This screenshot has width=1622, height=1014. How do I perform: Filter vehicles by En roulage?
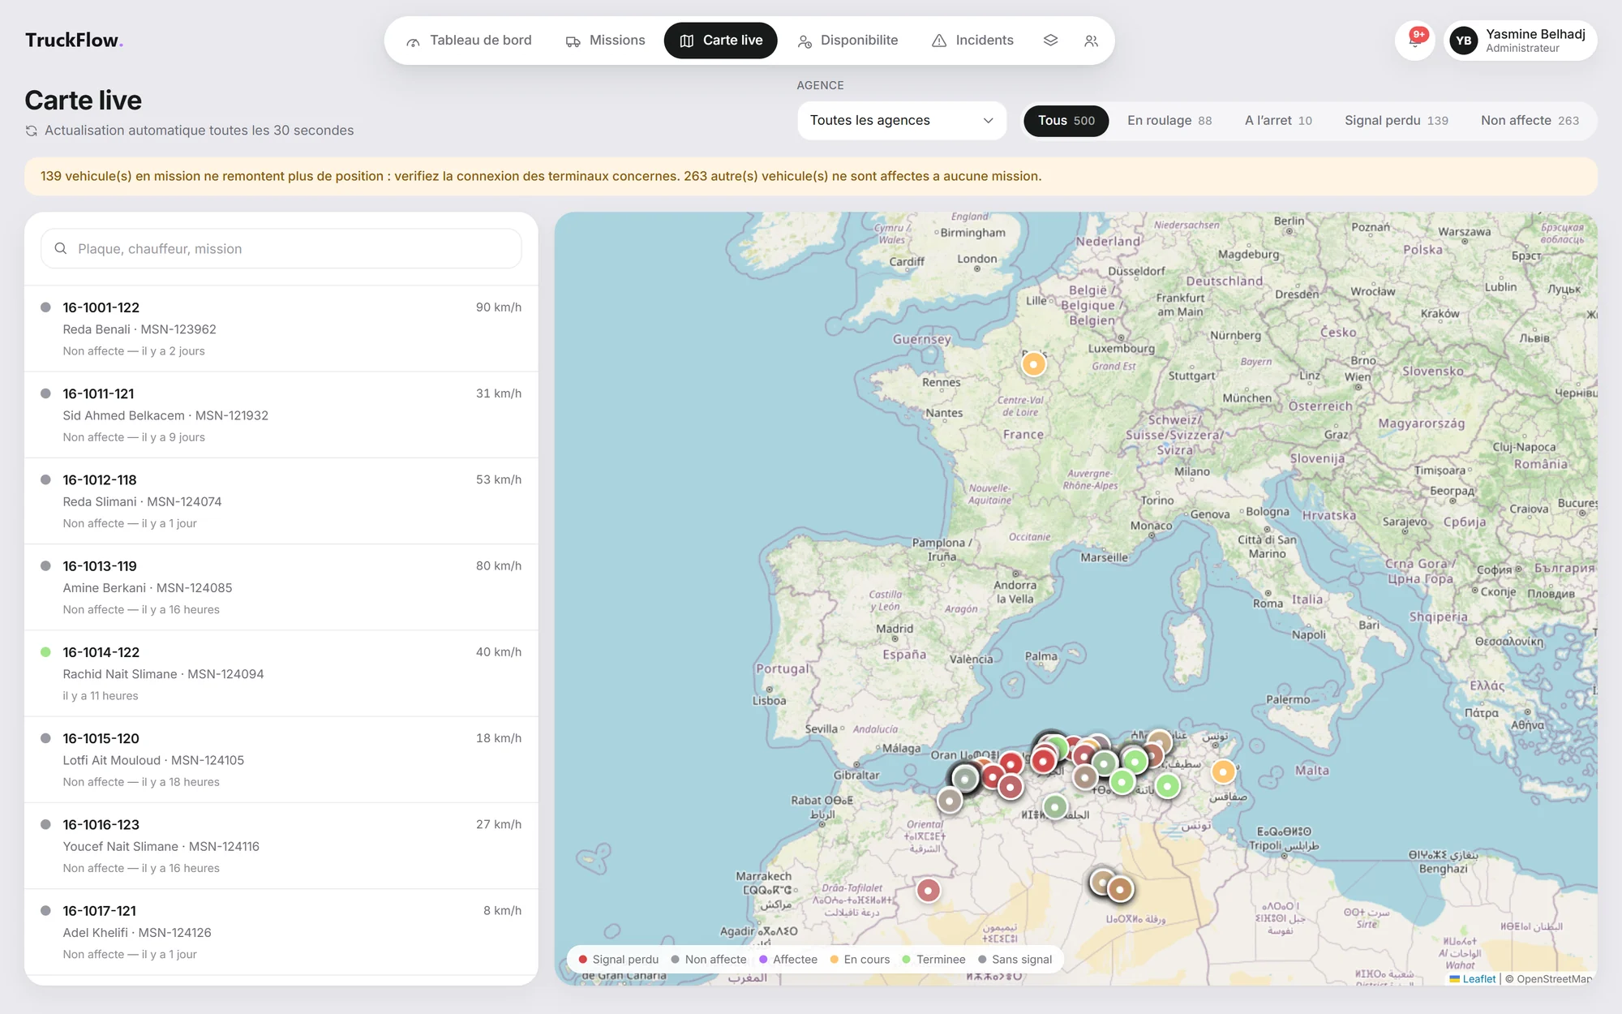pos(1169,120)
